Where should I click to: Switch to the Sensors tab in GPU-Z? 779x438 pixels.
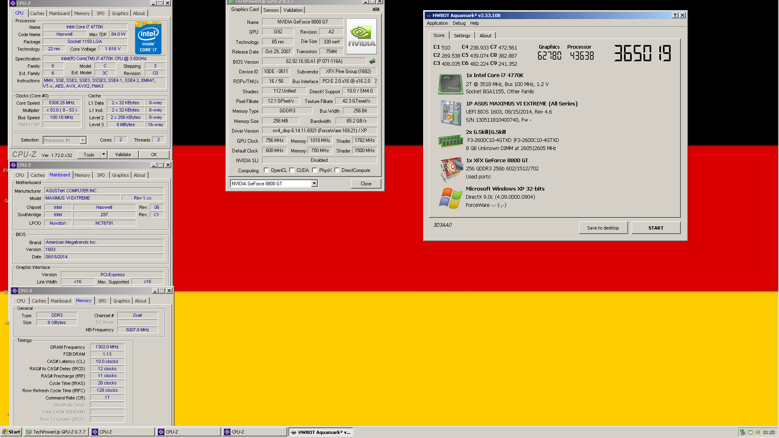point(271,10)
